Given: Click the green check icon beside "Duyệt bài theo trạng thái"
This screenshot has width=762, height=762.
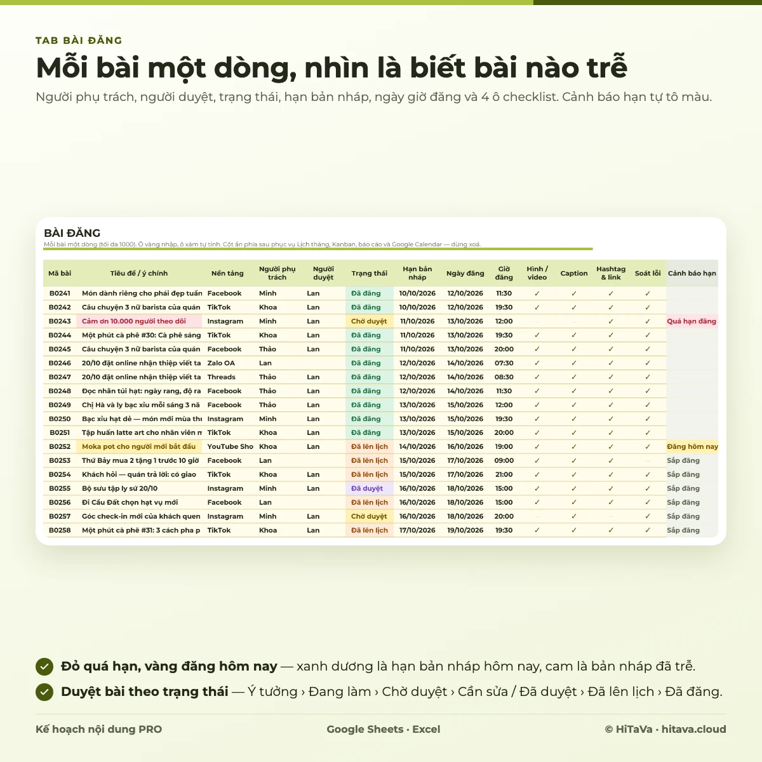Looking at the screenshot, I should tap(44, 692).
